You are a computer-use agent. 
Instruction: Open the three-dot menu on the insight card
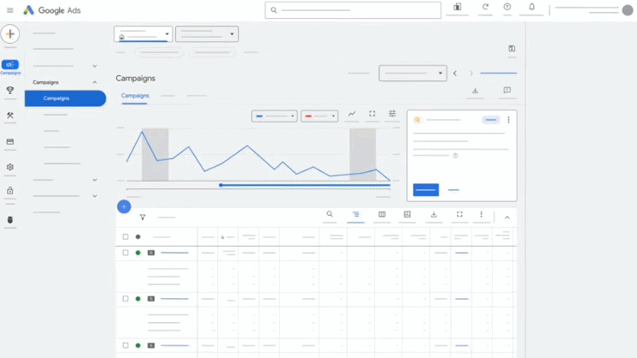pyautogui.click(x=508, y=120)
